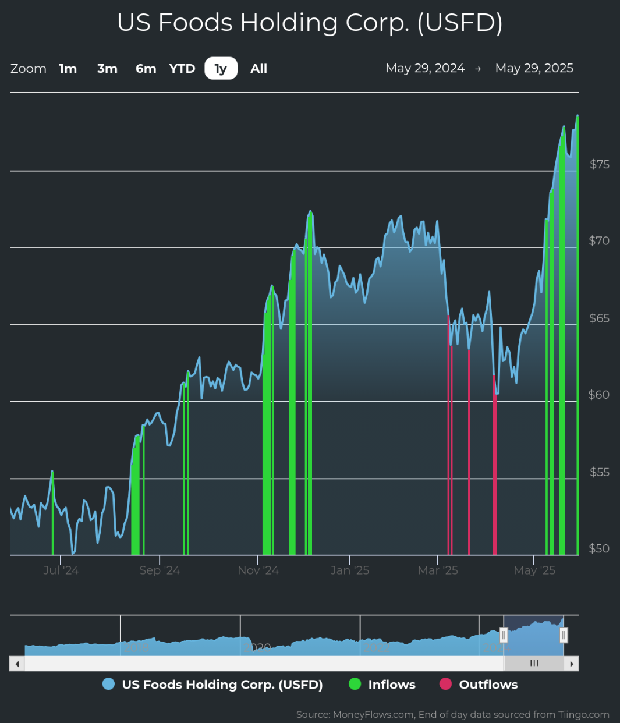Screen dimensions: 620x723
Task: Click the Sep '24 axis label
Action: tap(160, 570)
